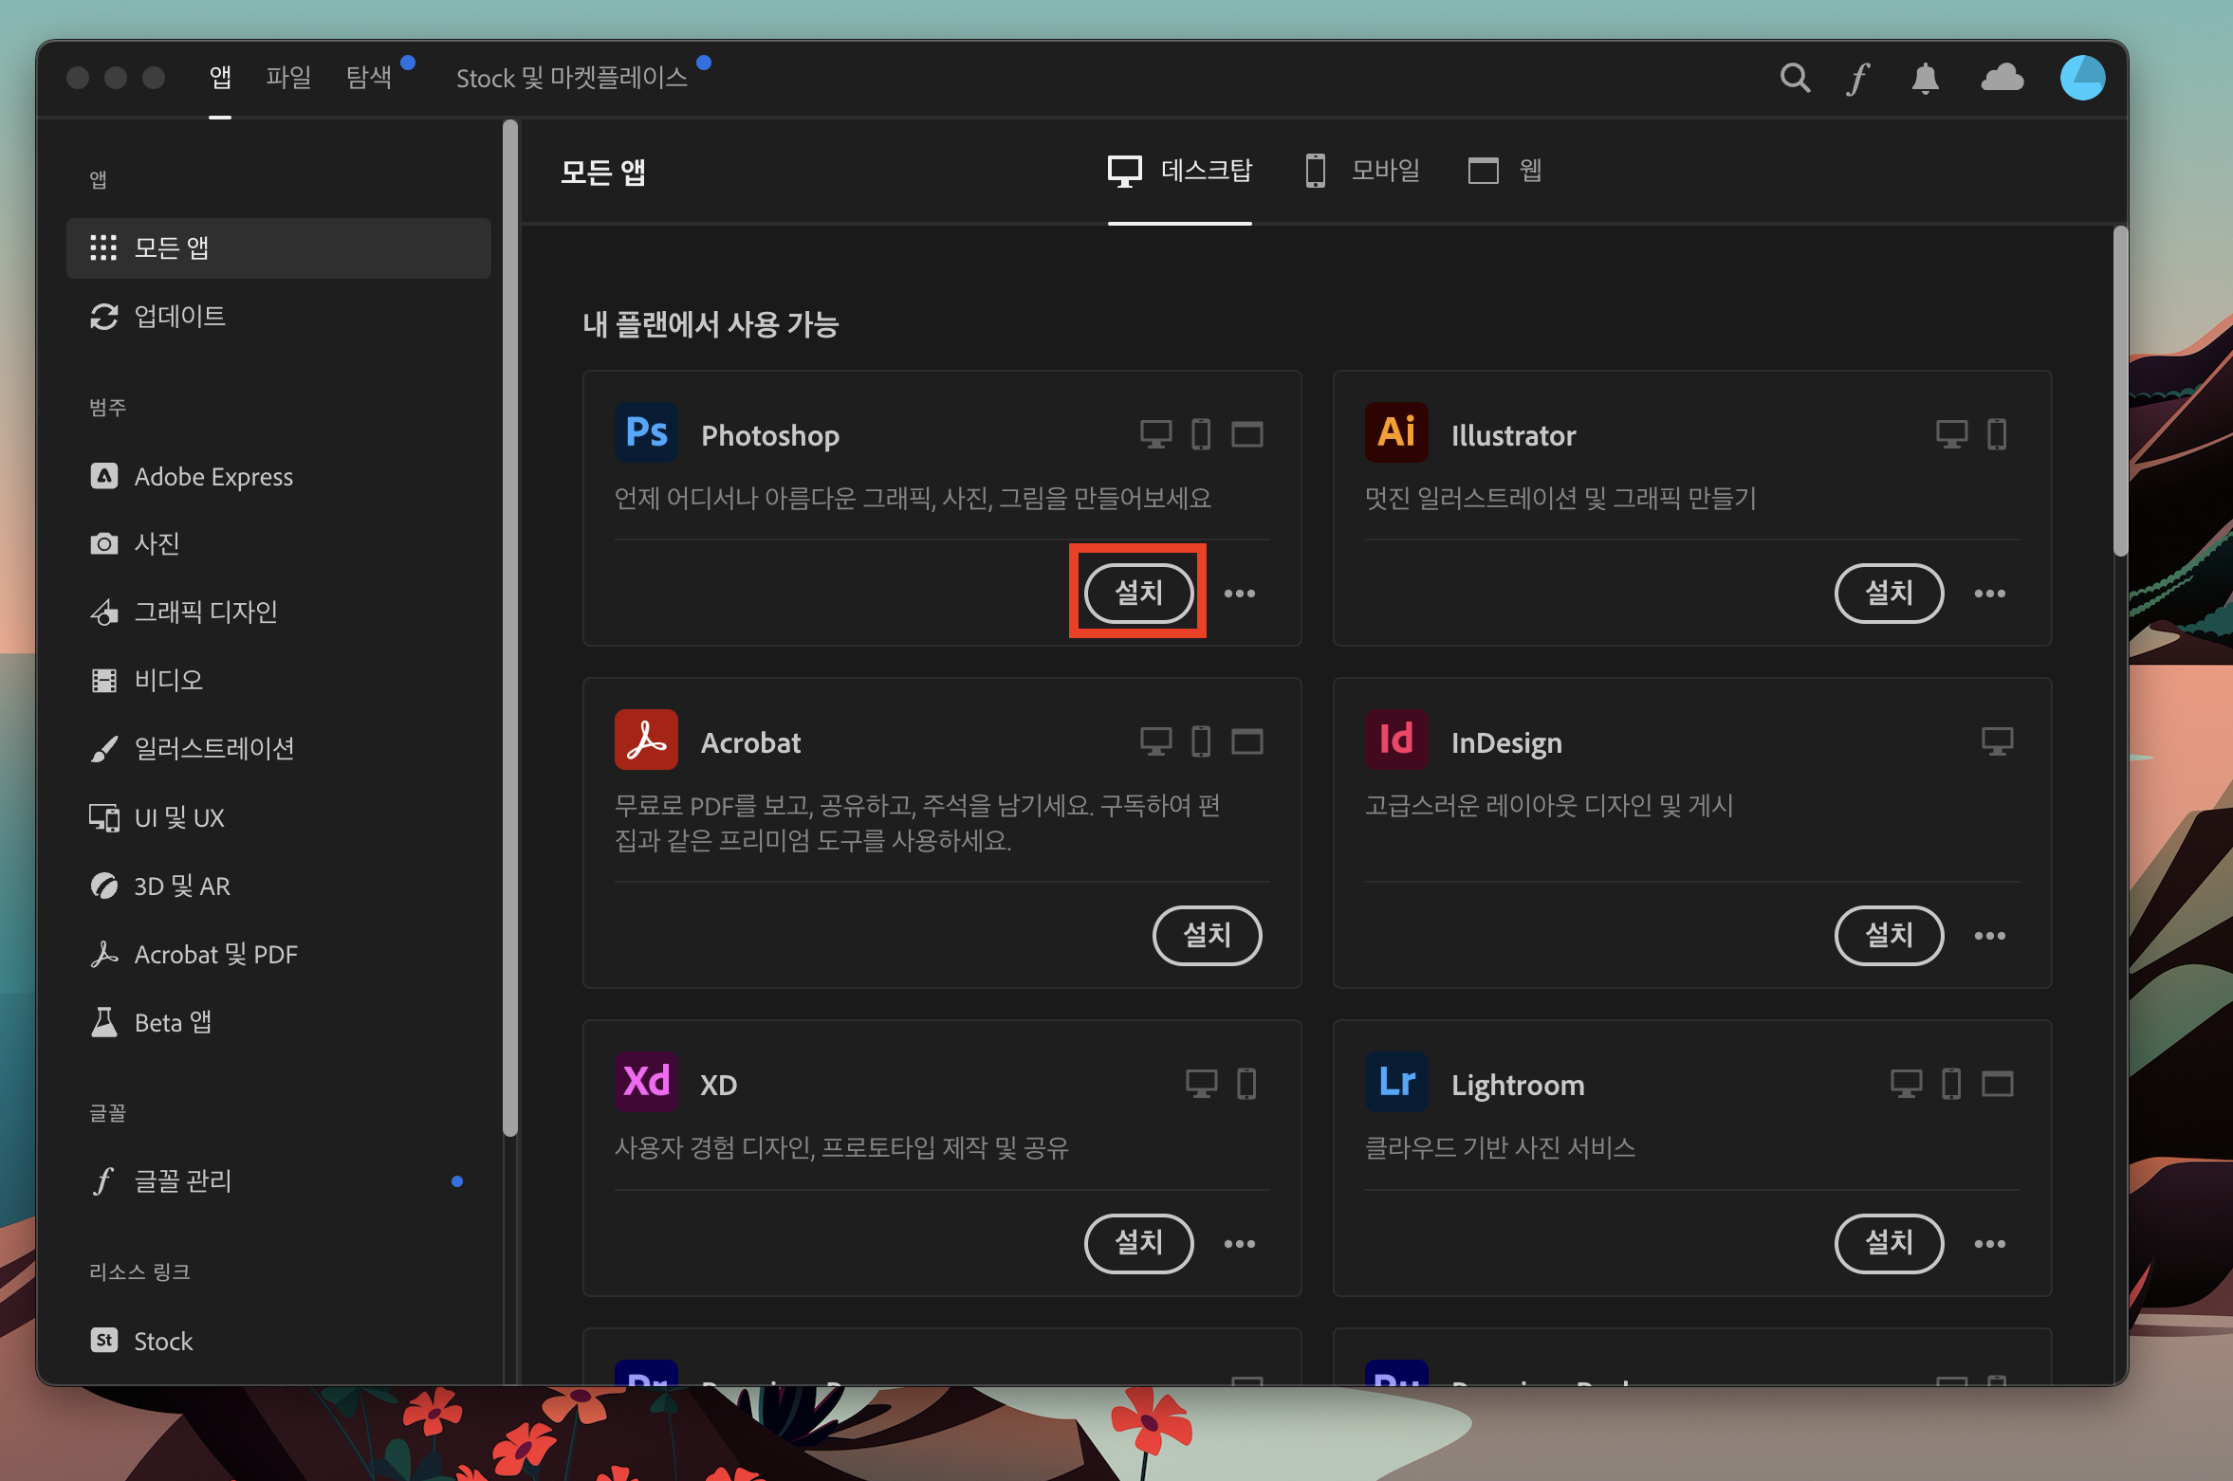Select 업데이트 in the sidebar
Image resolution: width=2233 pixels, height=1481 pixels.
pos(179,317)
